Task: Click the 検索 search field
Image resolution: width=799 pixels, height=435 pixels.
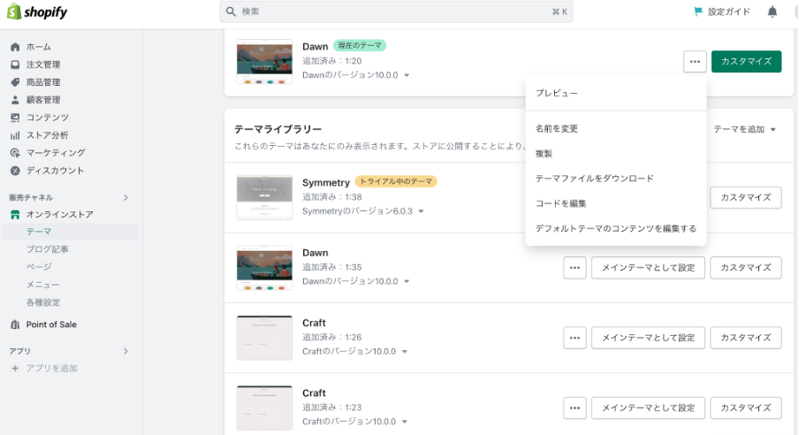Action: point(396,11)
